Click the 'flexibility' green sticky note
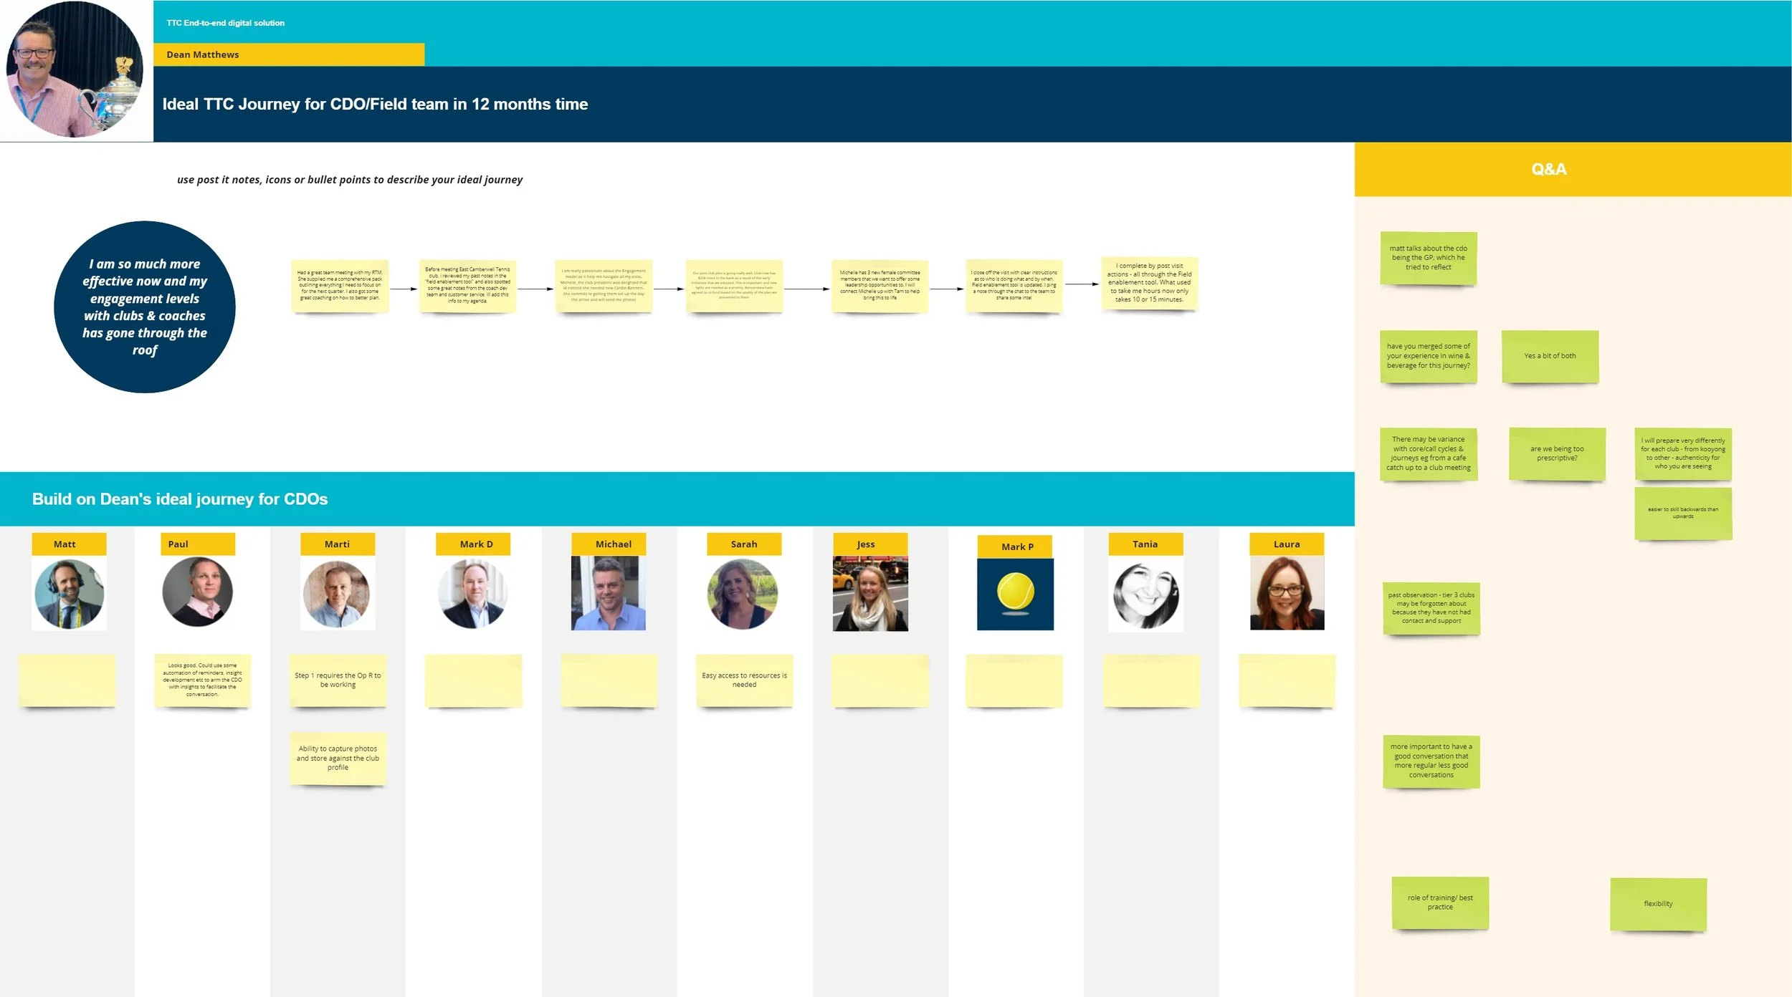Image resolution: width=1792 pixels, height=997 pixels. (x=1657, y=904)
